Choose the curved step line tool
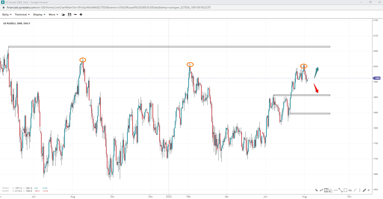The height and width of the screenshot is (199, 383). tap(321, 190)
